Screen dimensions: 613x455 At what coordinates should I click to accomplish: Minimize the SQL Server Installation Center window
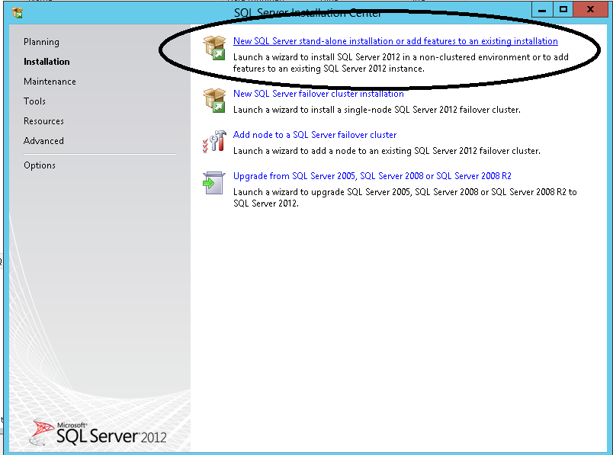pyautogui.click(x=542, y=9)
